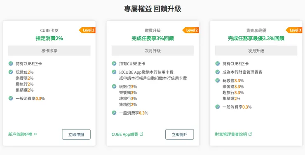
Task: Click check icon beside 玩數位3.3%
Action: pos(218,80)
